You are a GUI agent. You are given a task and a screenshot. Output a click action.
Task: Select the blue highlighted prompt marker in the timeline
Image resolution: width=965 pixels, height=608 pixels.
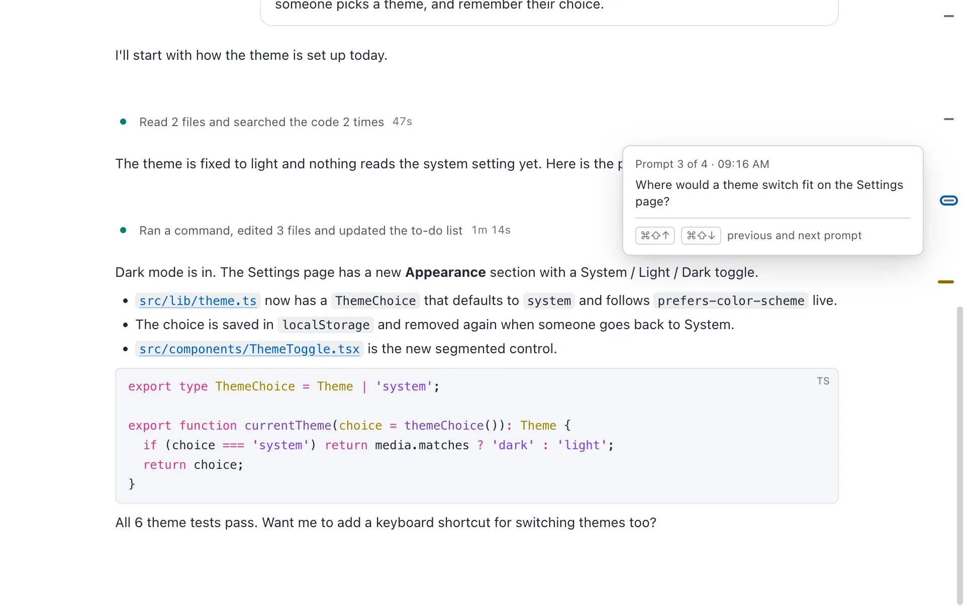coord(948,200)
